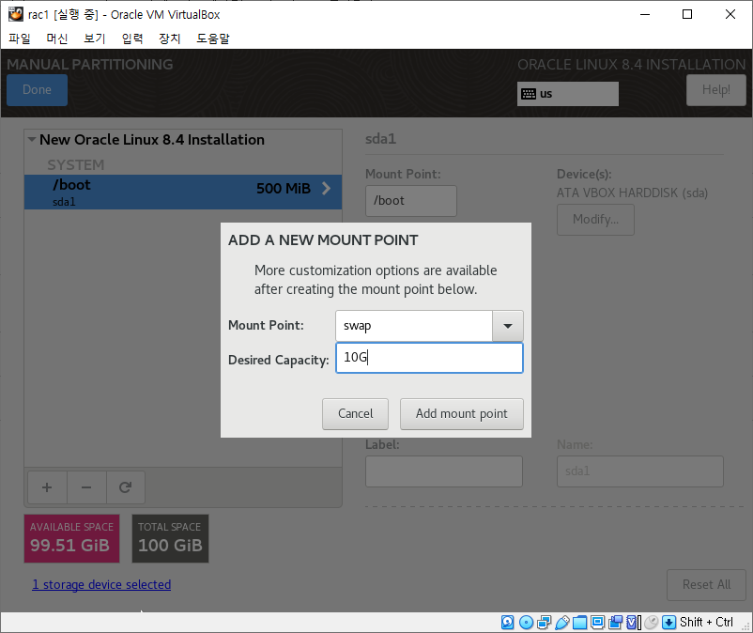Click the AVAILABLE SPACE 99.51 GiB box
The width and height of the screenshot is (753, 633).
(72, 538)
